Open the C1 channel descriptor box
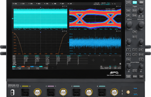This screenshot has height=97, width=151. (x=17, y=68)
